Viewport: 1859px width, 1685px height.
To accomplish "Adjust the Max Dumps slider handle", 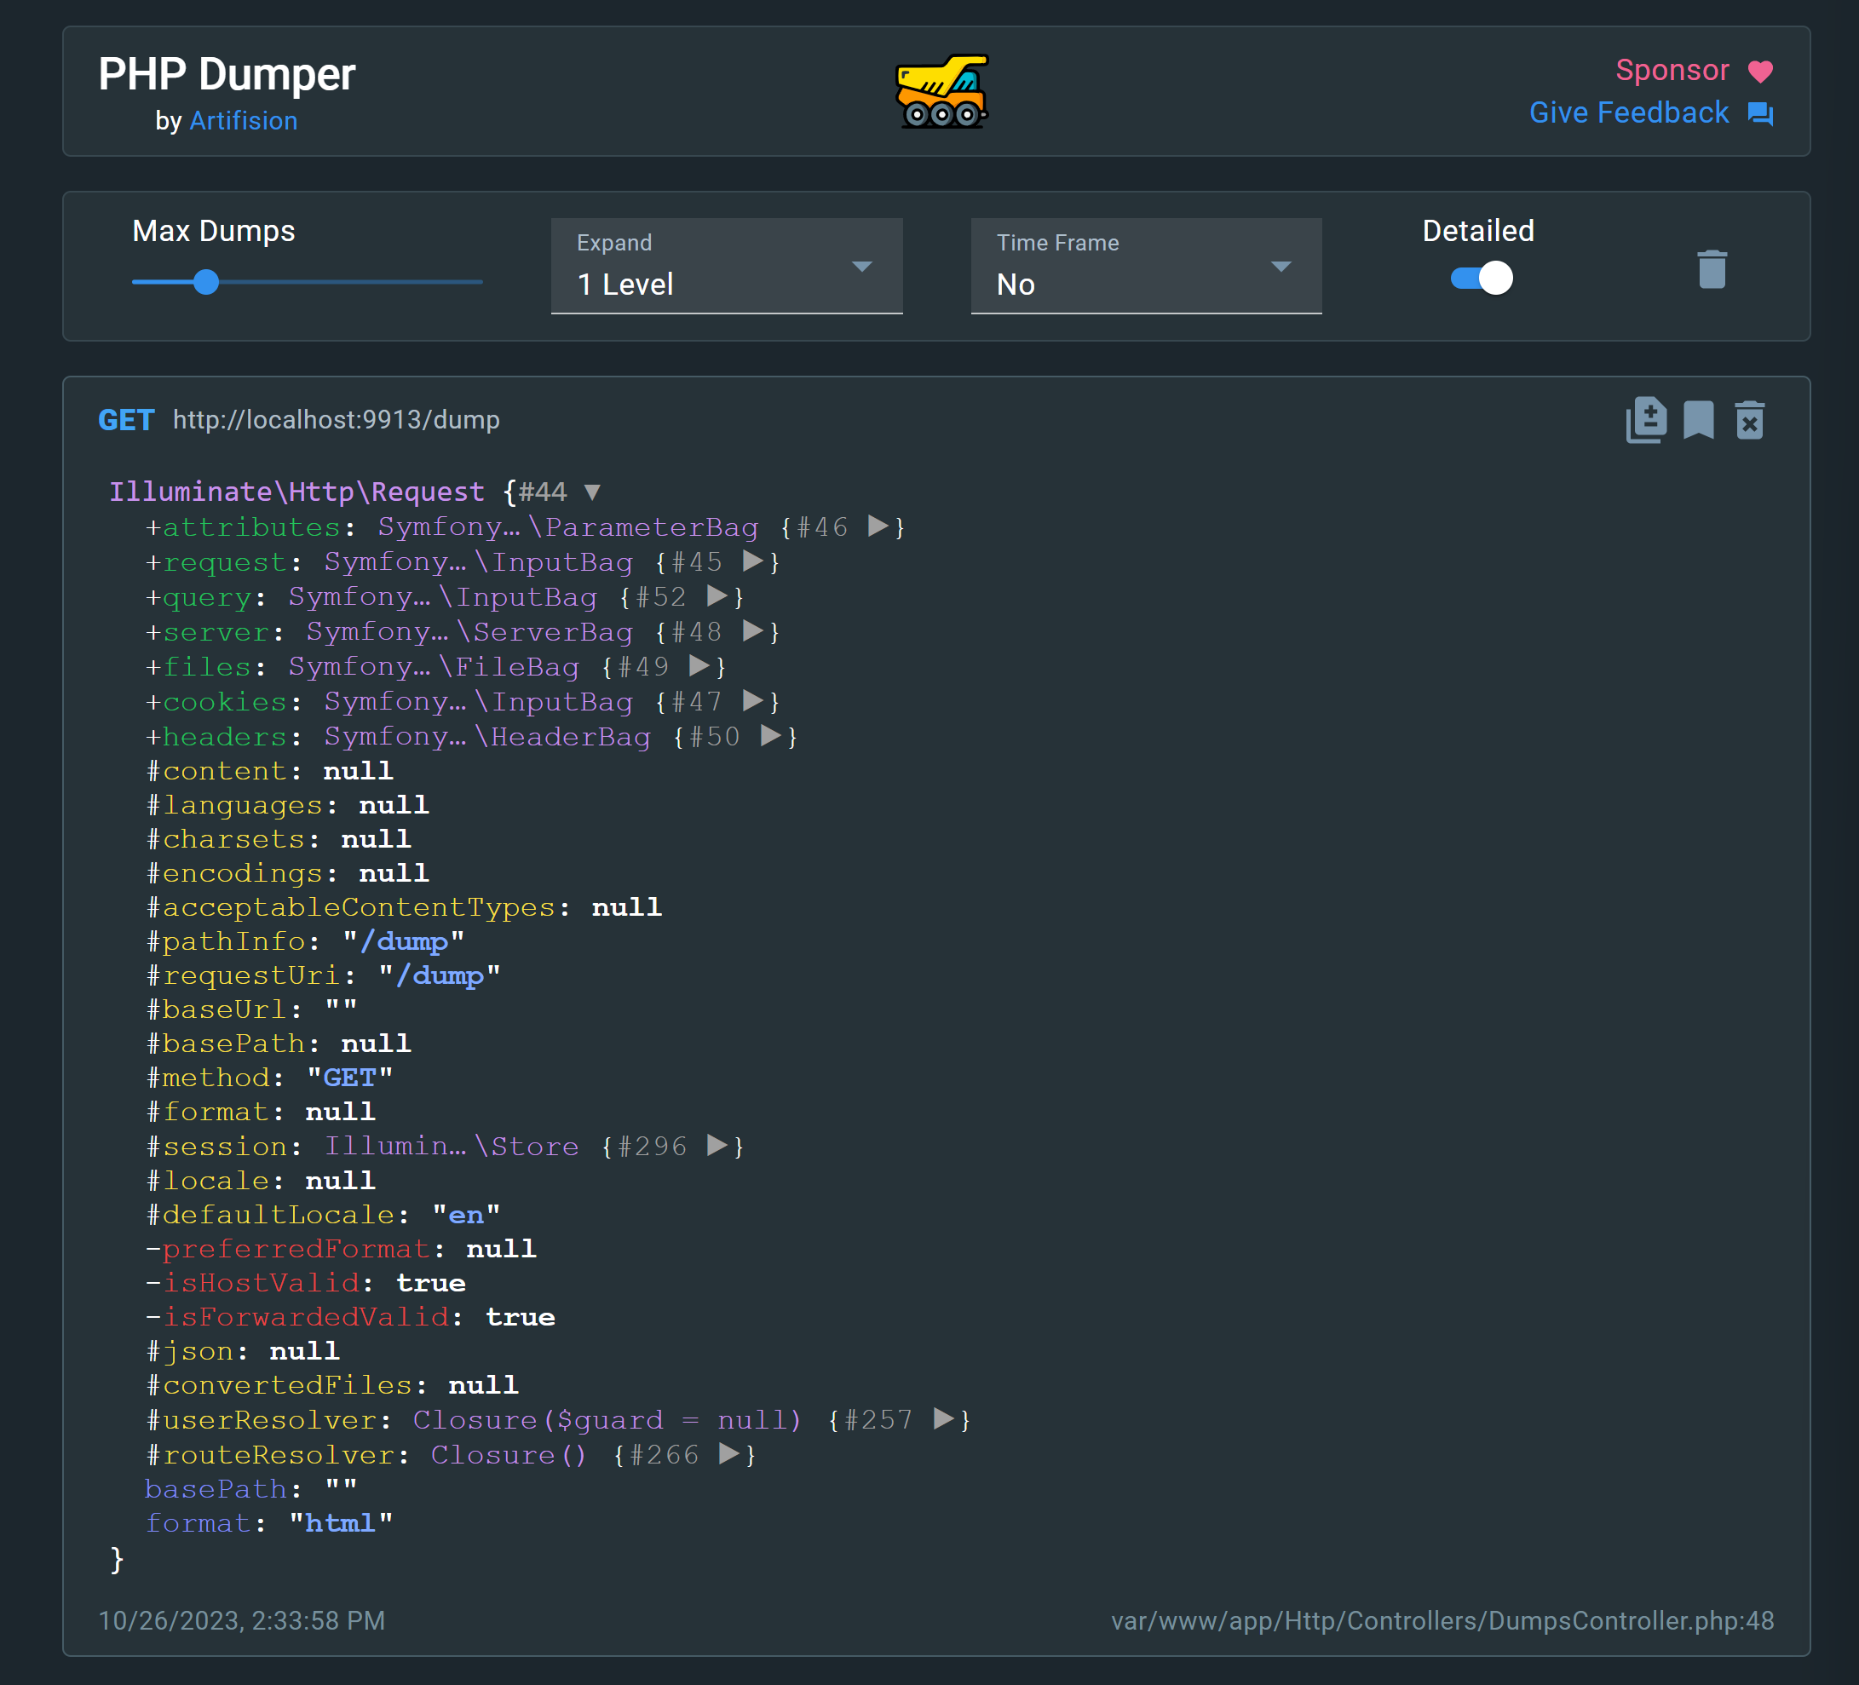I will [x=206, y=282].
